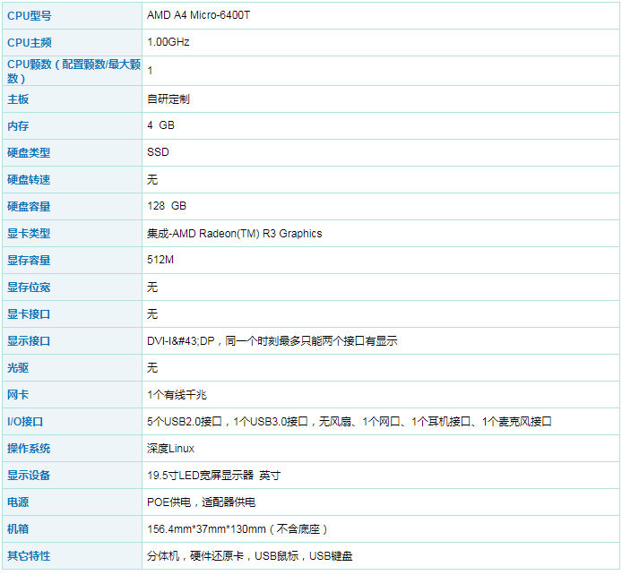Click the 512M video memory value
The image size is (622, 575).
[160, 260]
